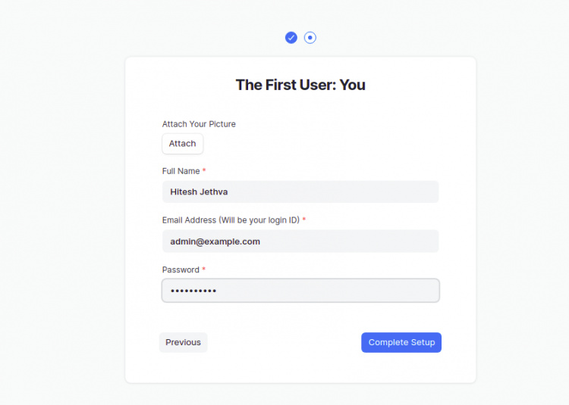Select the Password input field

pyautogui.click(x=300, y=291)
